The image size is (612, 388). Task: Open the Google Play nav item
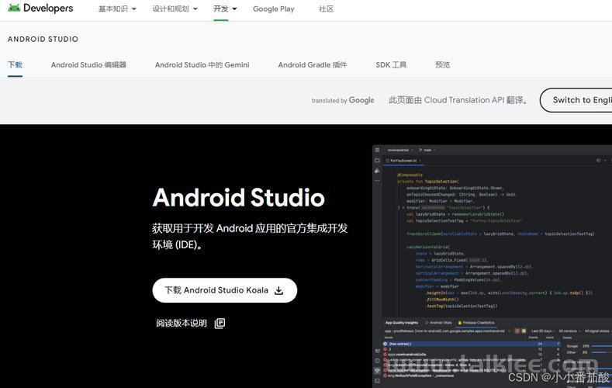(x=274, y=9)
